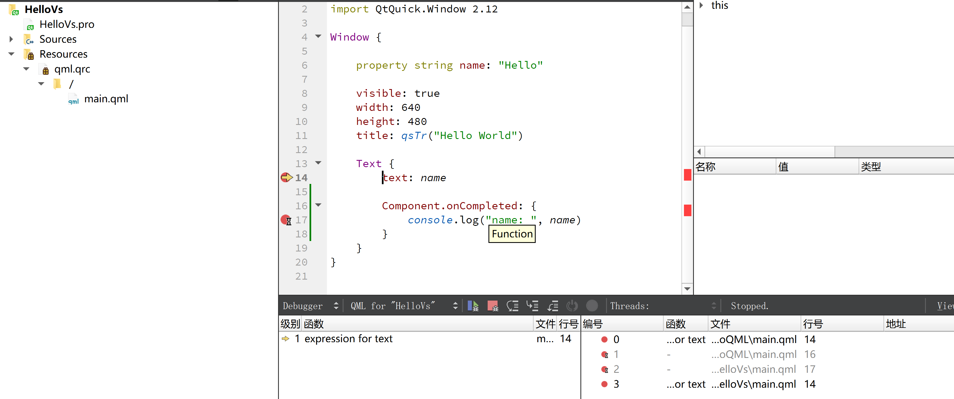Select HelloVs.pro in project tree
The height and width of the screenshot is (399, 954).
67,25
